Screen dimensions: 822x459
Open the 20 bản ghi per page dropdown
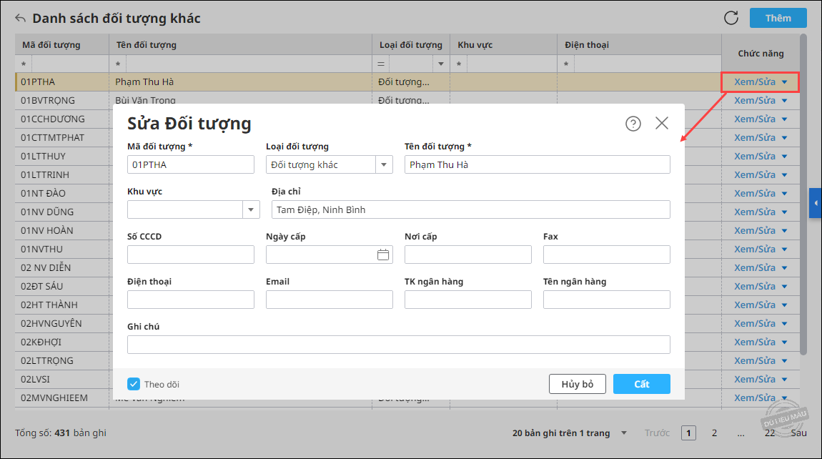624,433
